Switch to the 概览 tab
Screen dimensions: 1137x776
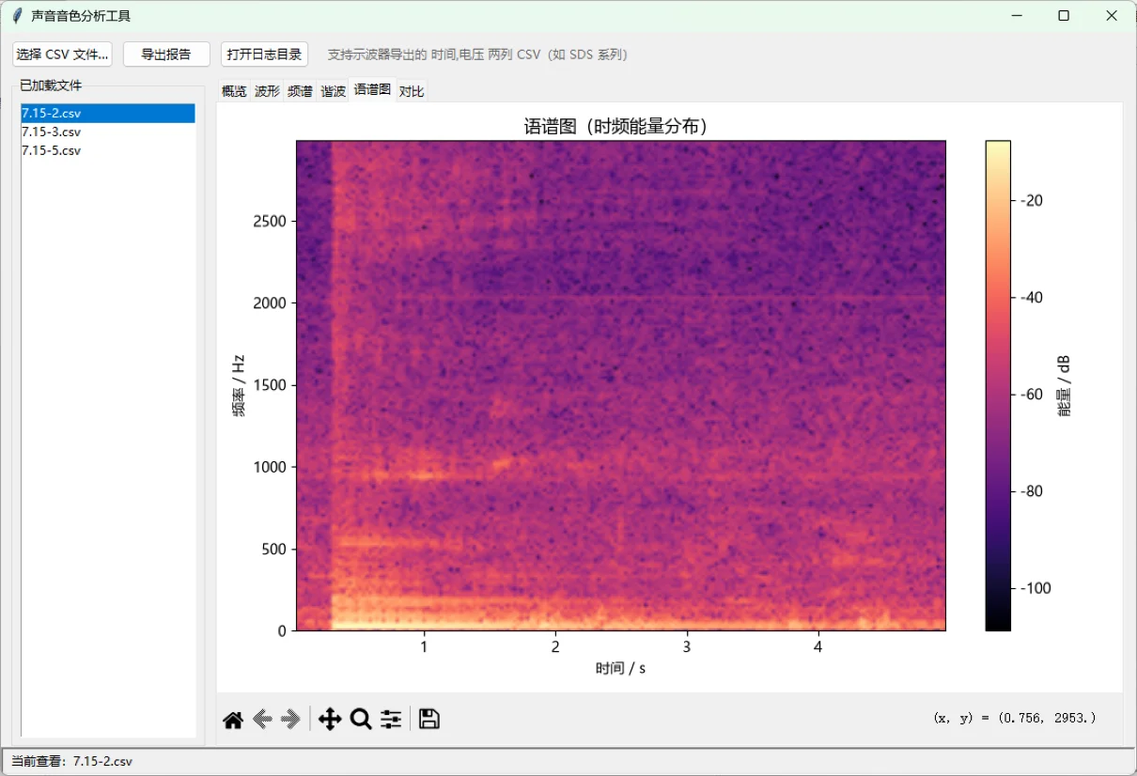point(234,91)
